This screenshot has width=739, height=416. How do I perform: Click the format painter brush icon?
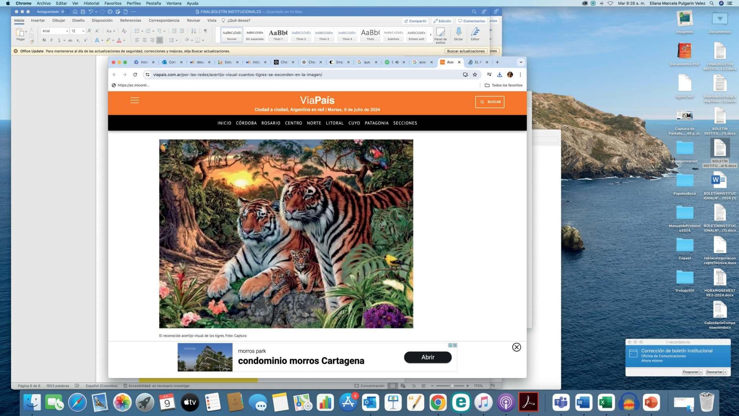point(32,41)
